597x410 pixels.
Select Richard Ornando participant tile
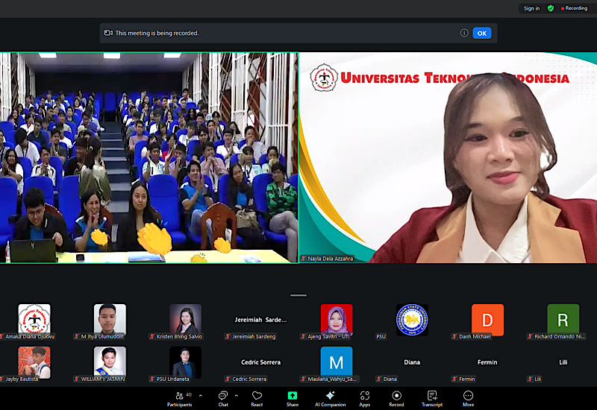pyautogui.click(x=563, y=321)
